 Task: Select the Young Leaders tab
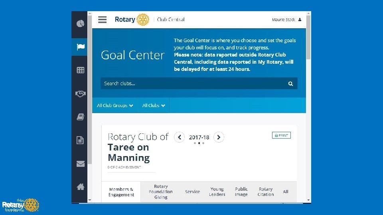pos(217,192)
